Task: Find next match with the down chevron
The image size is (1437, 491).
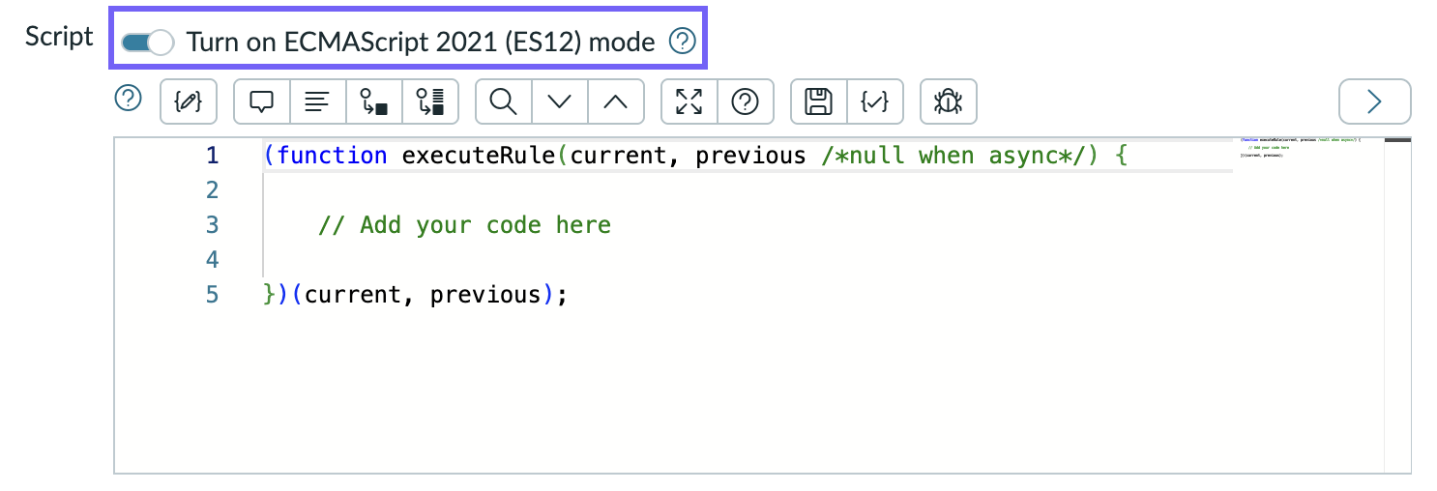Action: tap(559, 101)
